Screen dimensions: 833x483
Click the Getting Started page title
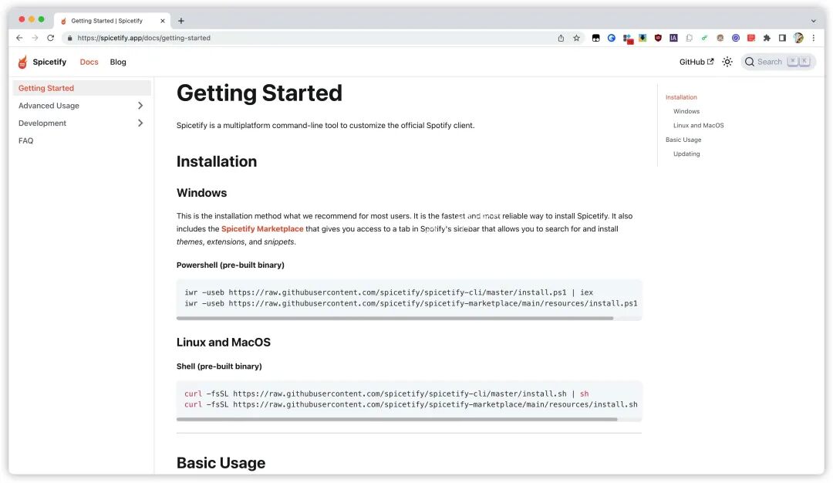click(x=259, y=93)
